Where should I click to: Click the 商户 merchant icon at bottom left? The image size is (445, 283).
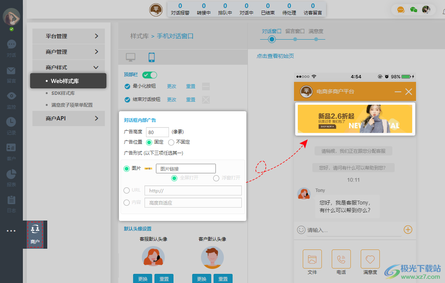click(x=35, y=234)
